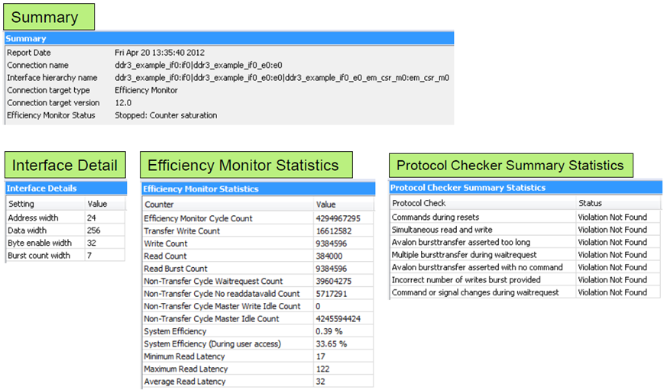Select Transfer Write Count value 16612582
Screen dimensions: 667x390
pyautogui.click(x=334, y=231)
